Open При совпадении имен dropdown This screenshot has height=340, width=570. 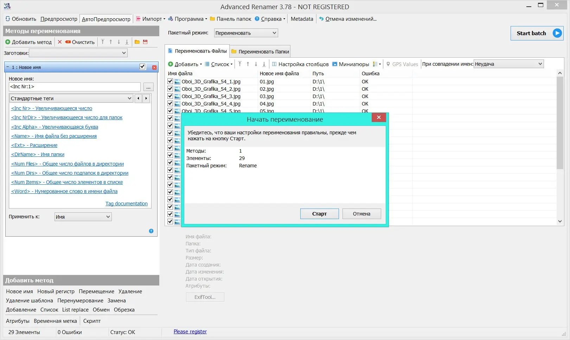(508, 64)
